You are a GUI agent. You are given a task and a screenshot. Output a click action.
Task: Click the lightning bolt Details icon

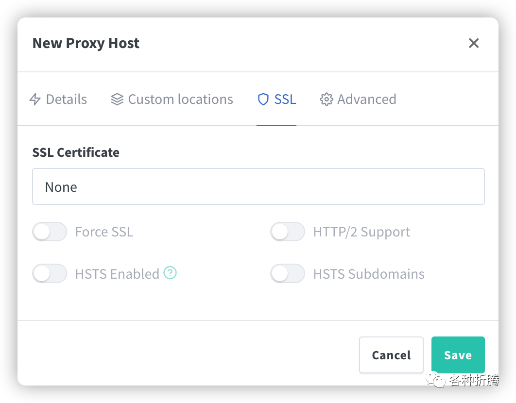tap(35, 100)
